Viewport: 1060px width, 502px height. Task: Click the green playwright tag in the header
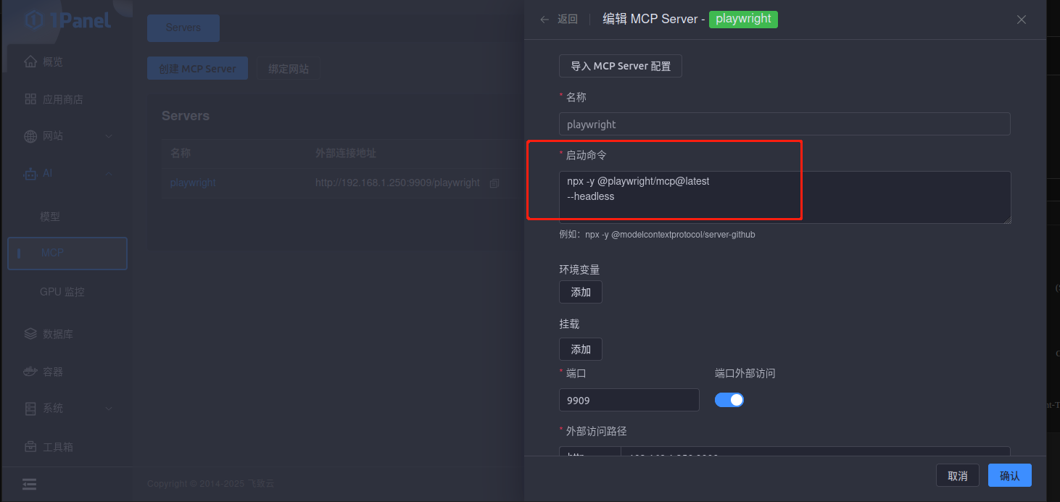(743, 20)
